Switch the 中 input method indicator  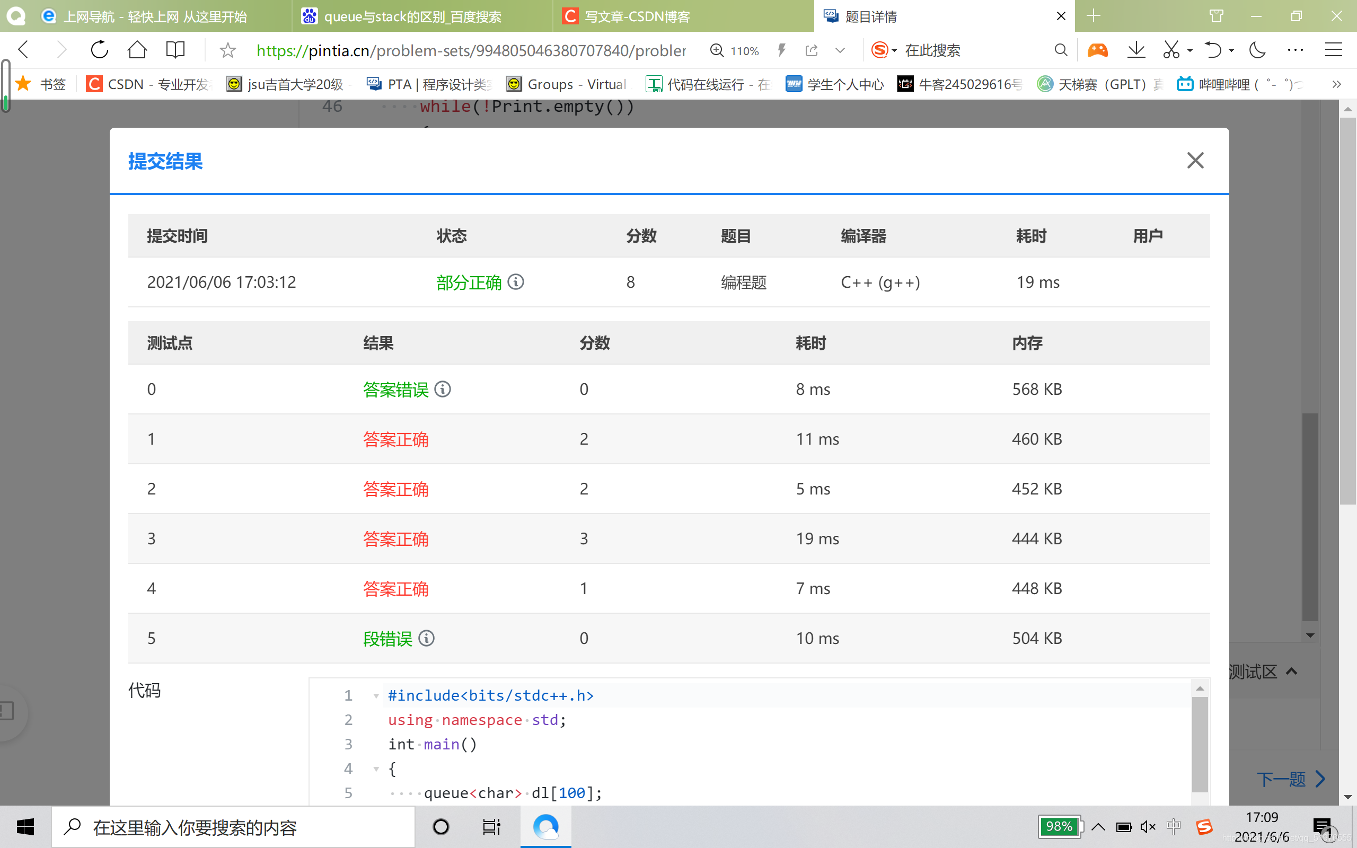coord(1174,827)
